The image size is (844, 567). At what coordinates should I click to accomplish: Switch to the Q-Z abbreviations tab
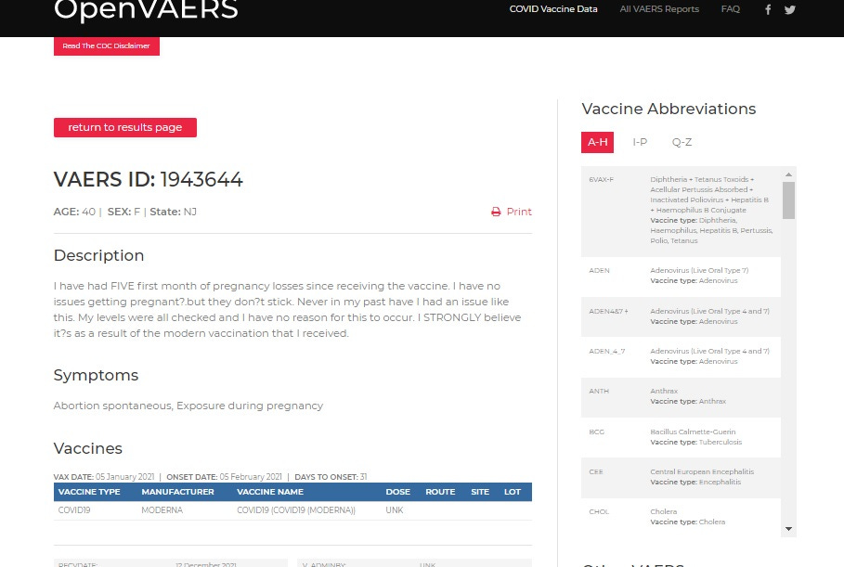pyautogui.click(x=682, y=143)
